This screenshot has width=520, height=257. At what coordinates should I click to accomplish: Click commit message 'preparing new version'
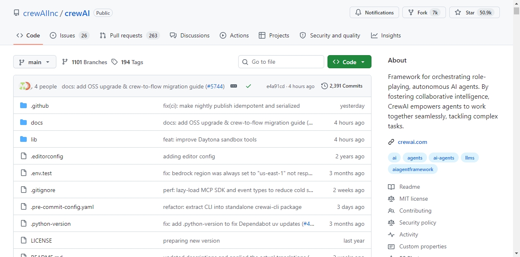[191, 241]
